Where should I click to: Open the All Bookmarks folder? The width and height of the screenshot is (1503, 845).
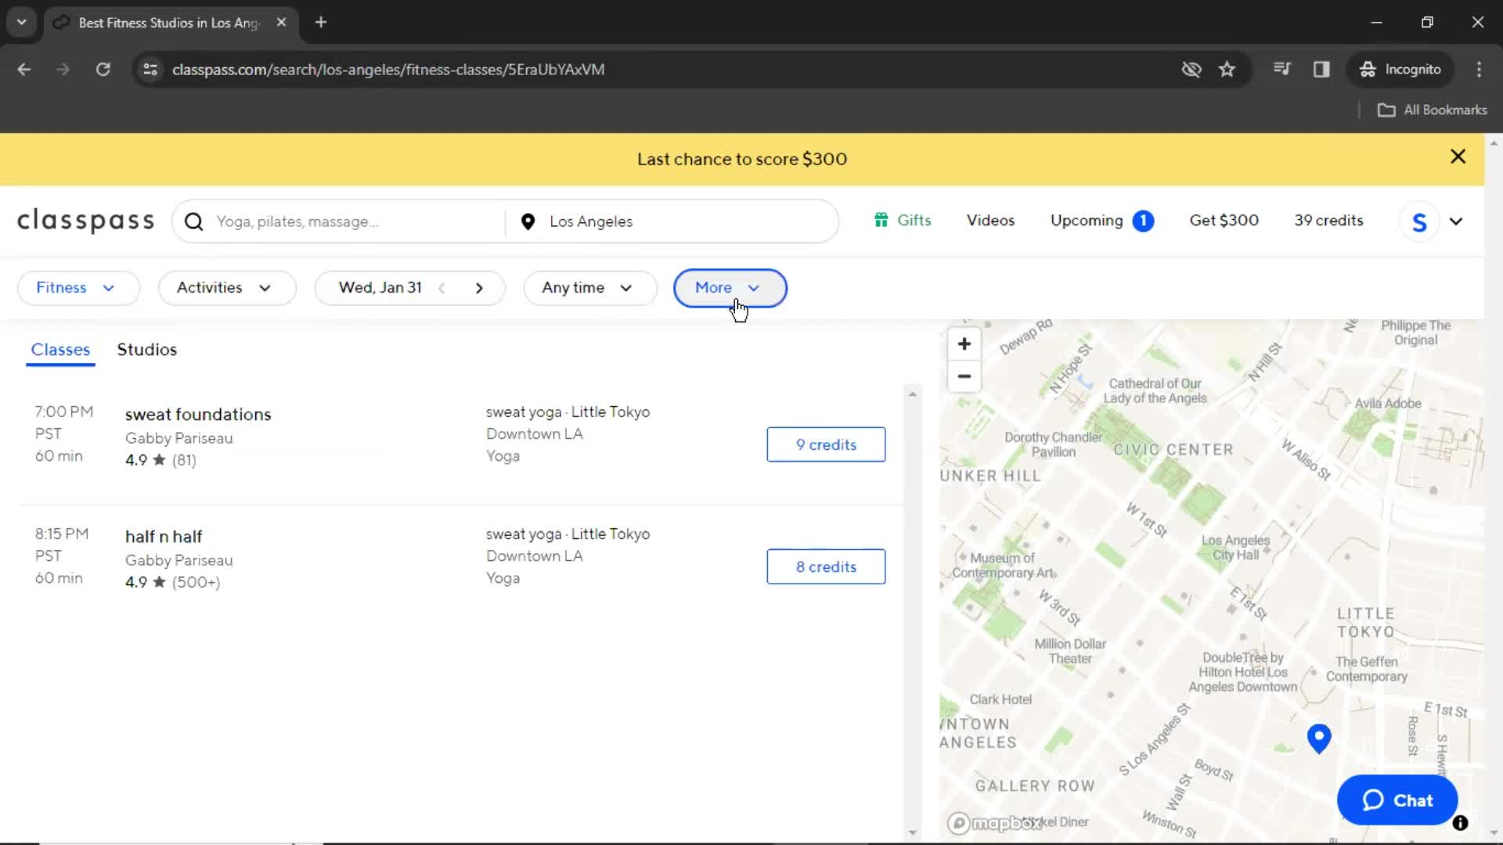coord(1433,110)
